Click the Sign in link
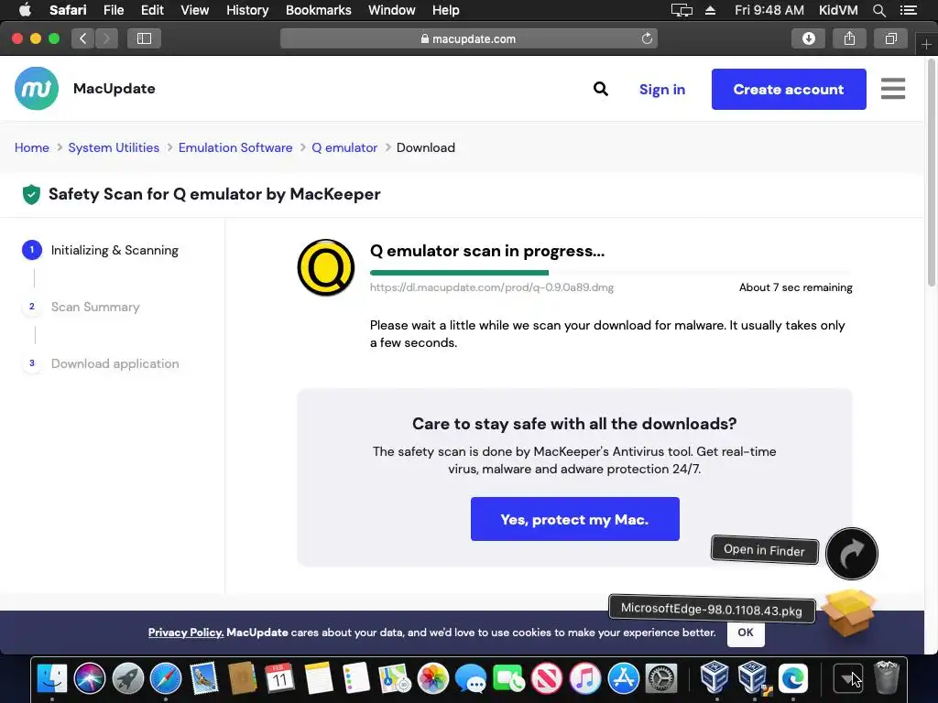 [x=662, y=89]
